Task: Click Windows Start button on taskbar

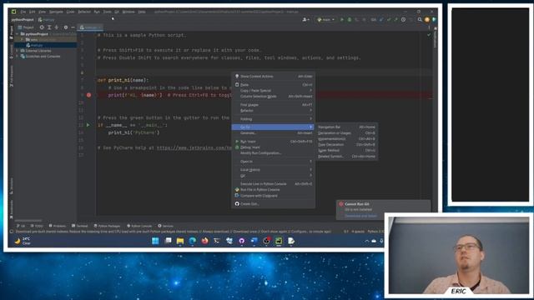Action: 155,241
